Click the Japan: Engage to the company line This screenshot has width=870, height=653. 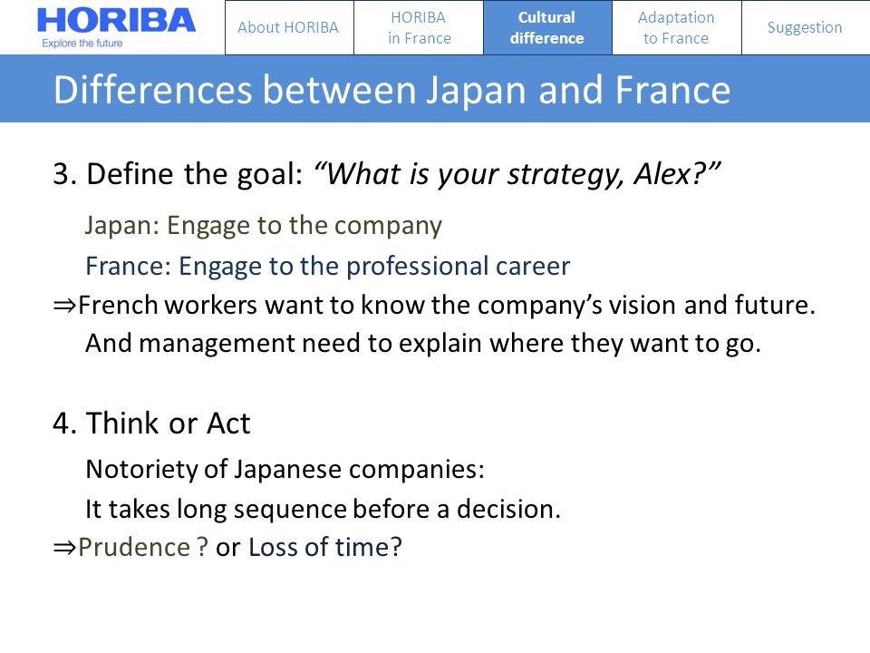point(264,226)
